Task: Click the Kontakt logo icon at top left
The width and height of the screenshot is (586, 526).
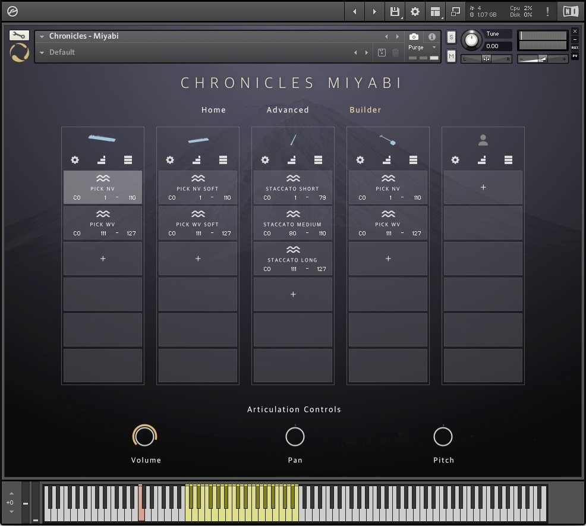Action: coord(12,11)
